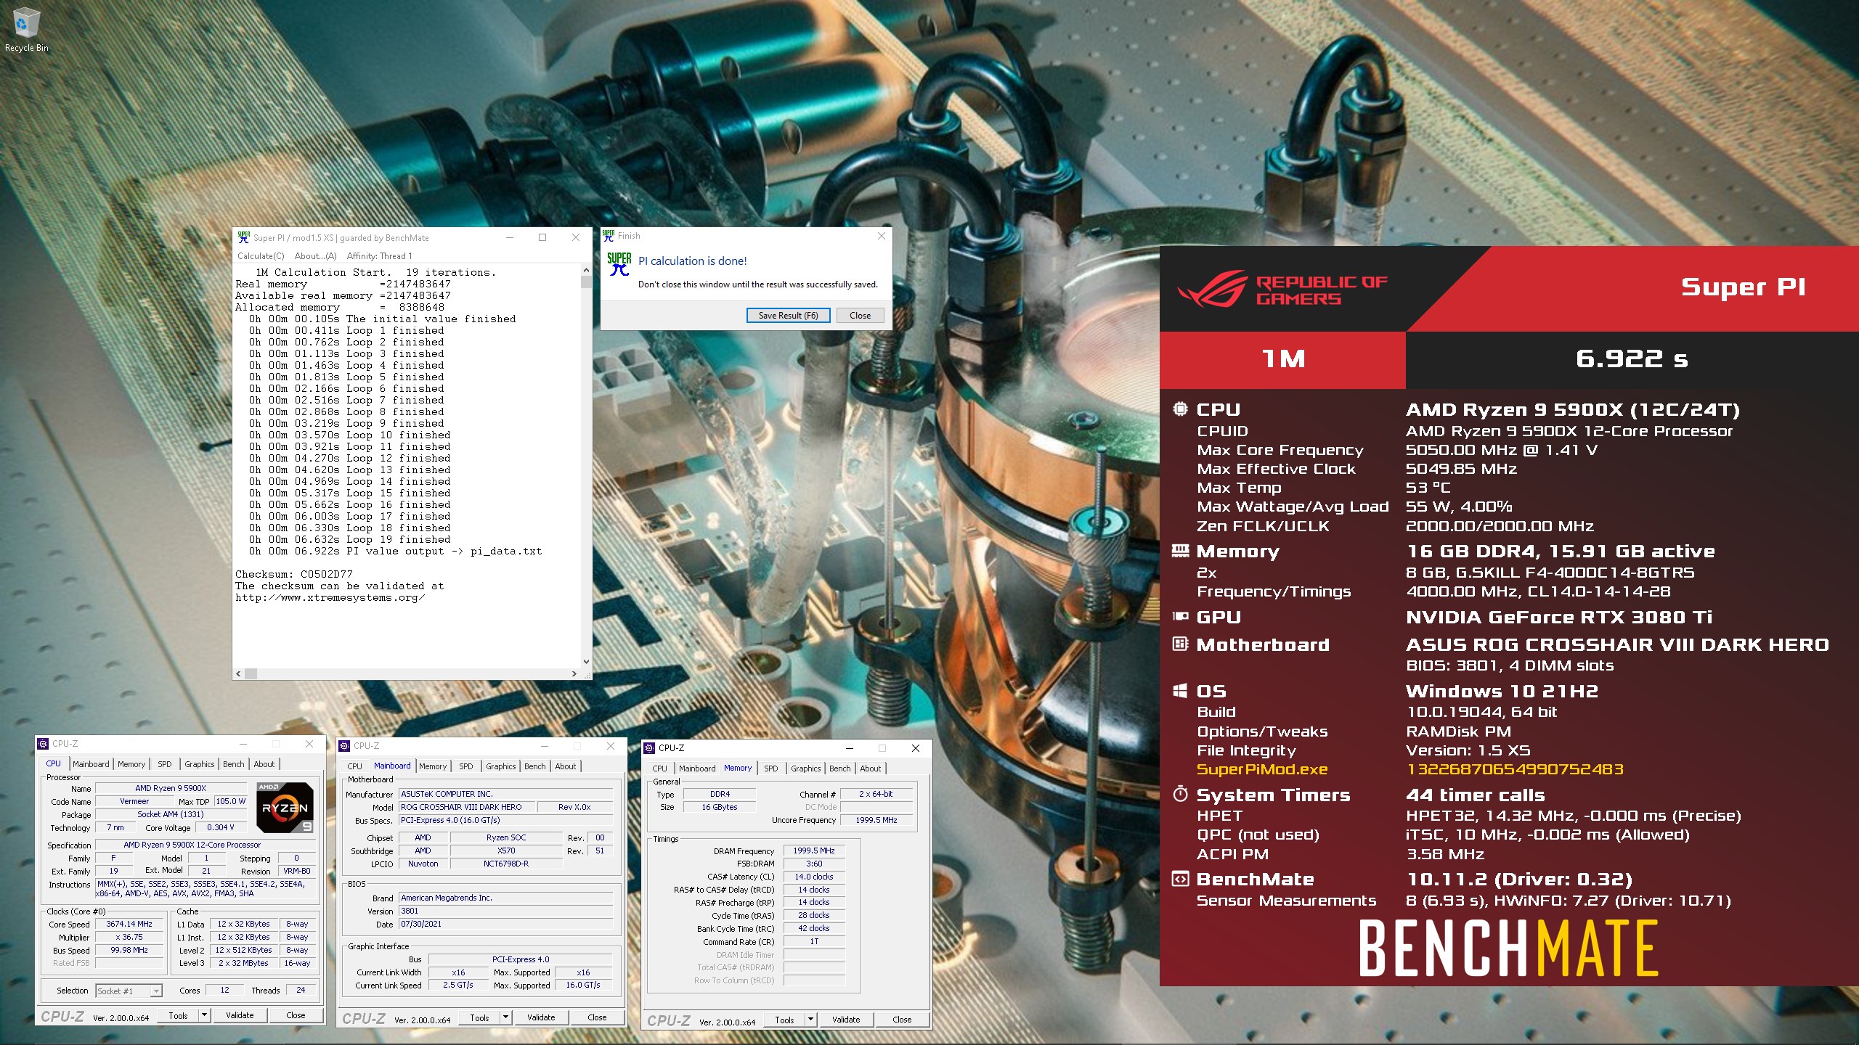Open About...(A) menu in Super PI
This screenshot has height=1045, width=1859.
coord(316,256)
